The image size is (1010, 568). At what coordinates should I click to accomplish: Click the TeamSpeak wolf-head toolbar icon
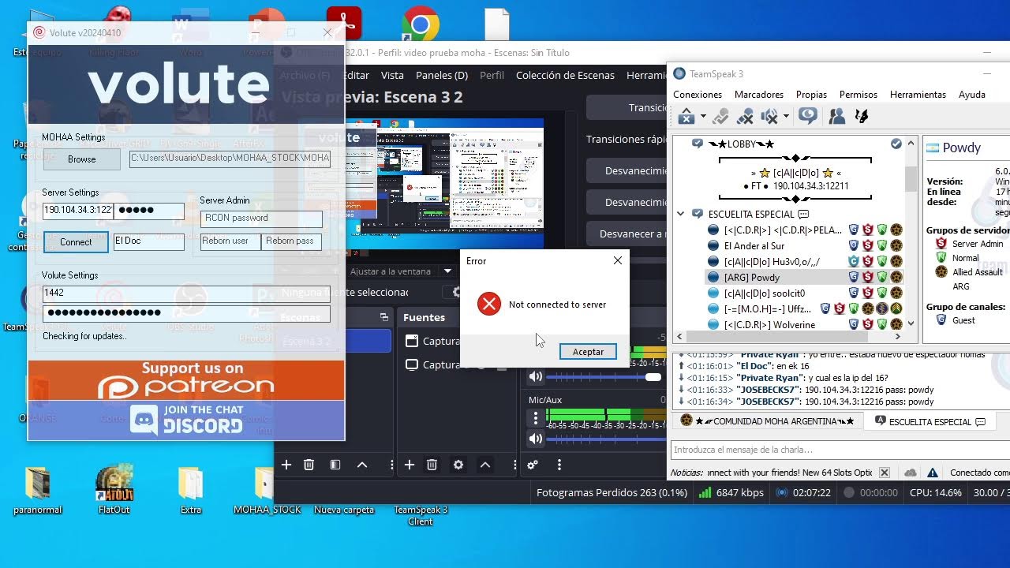(862, 117)
